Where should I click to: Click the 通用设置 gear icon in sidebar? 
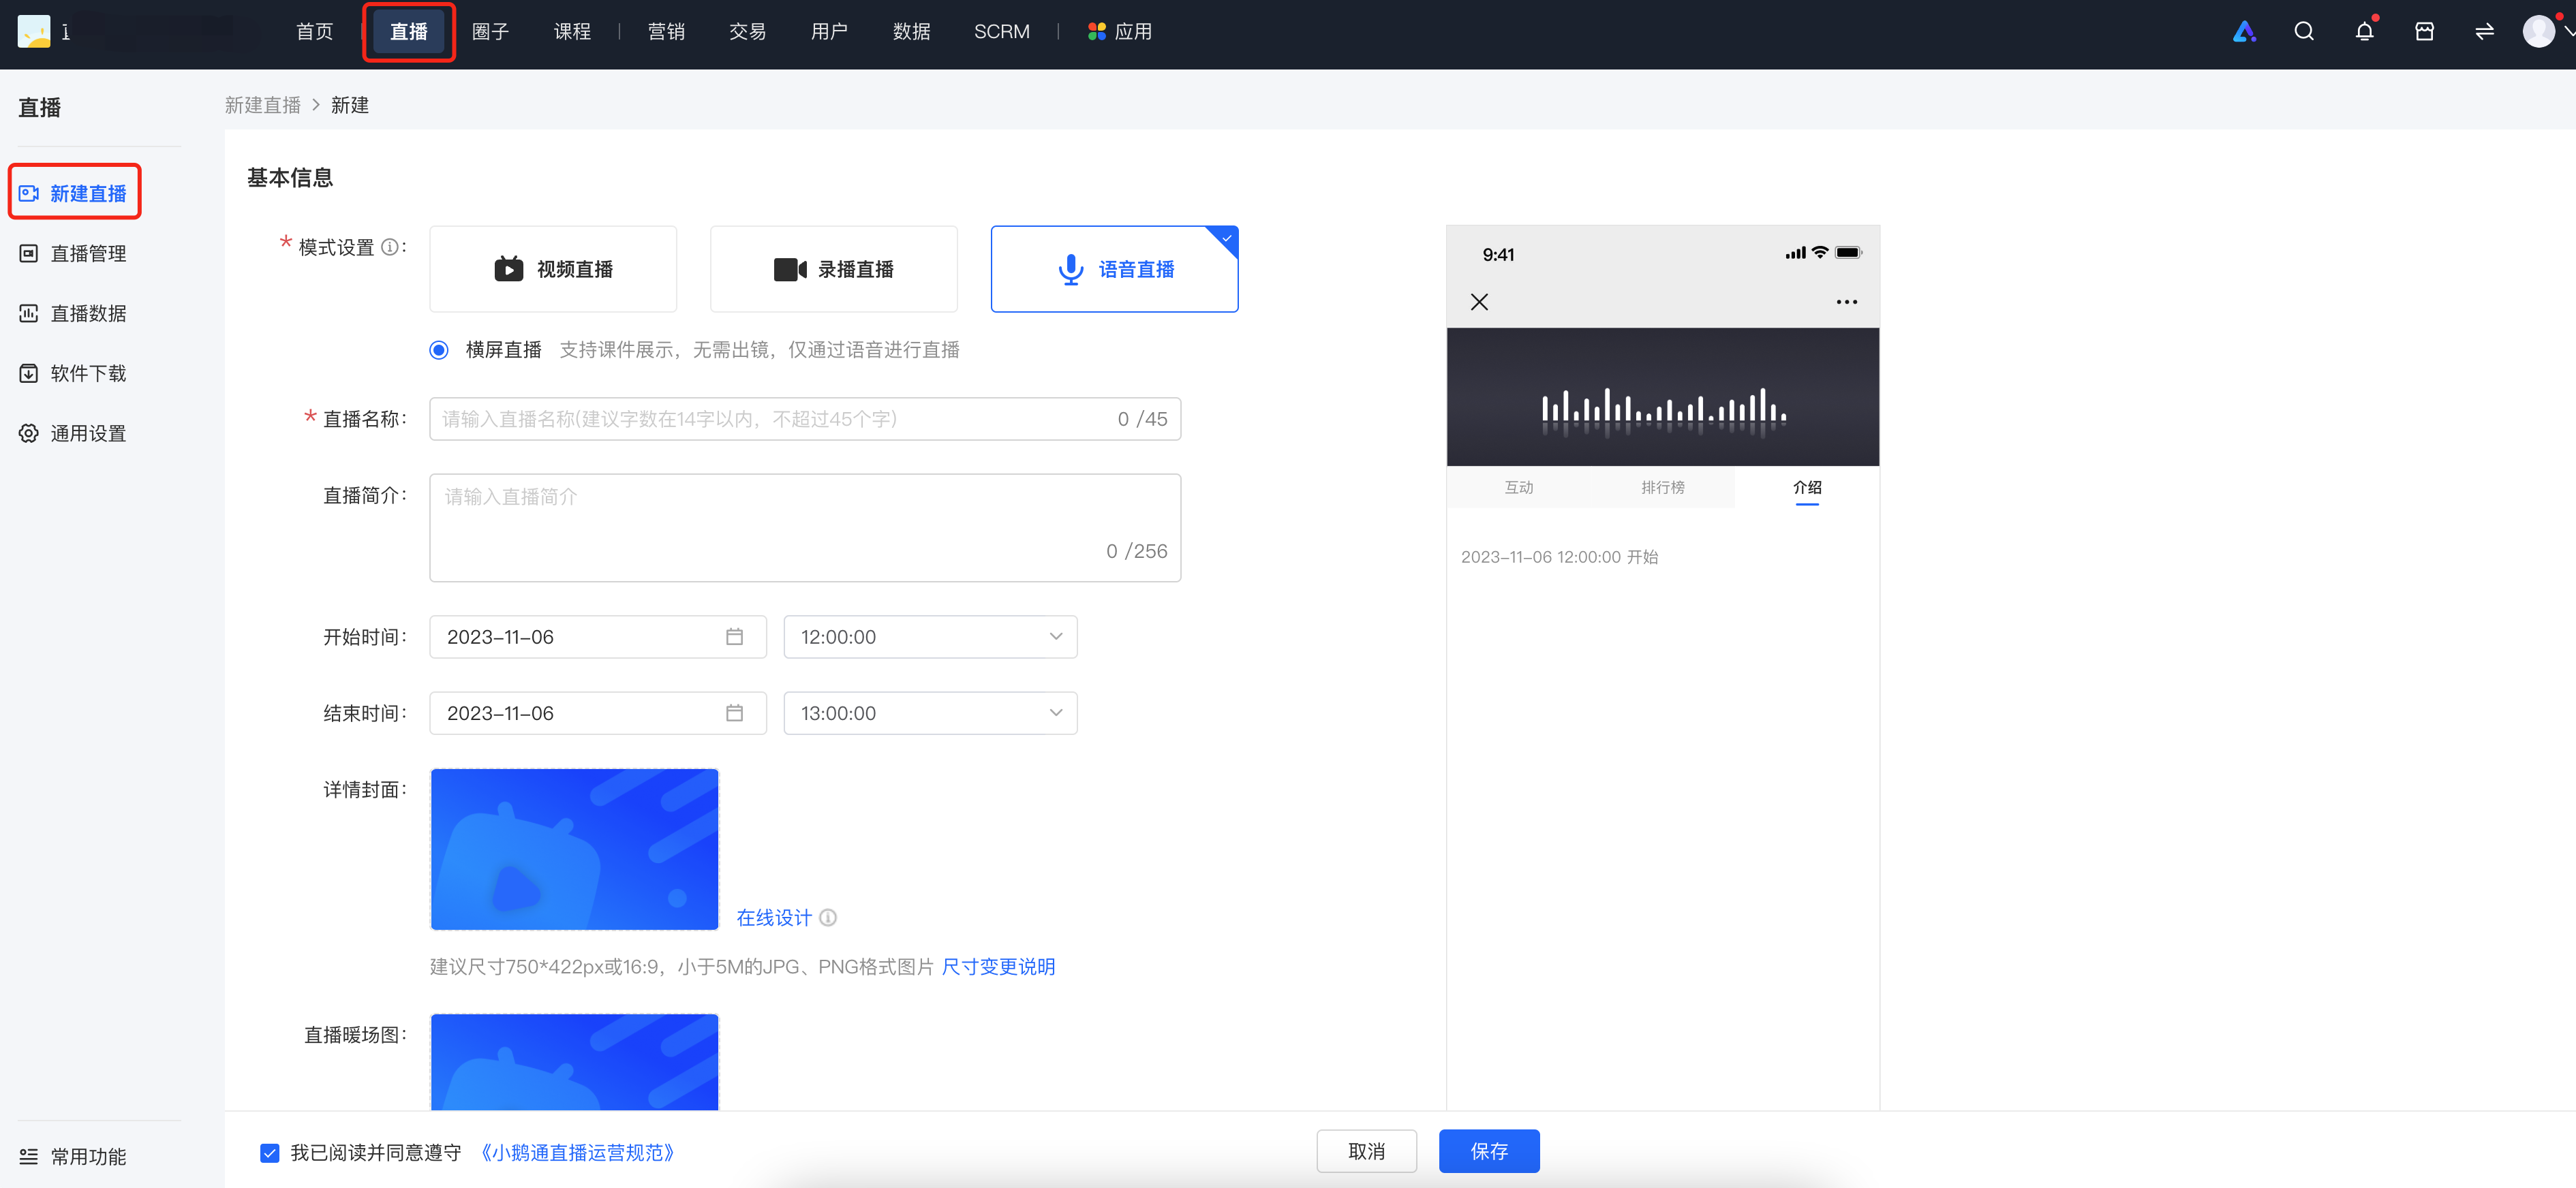tap(29, 434)
